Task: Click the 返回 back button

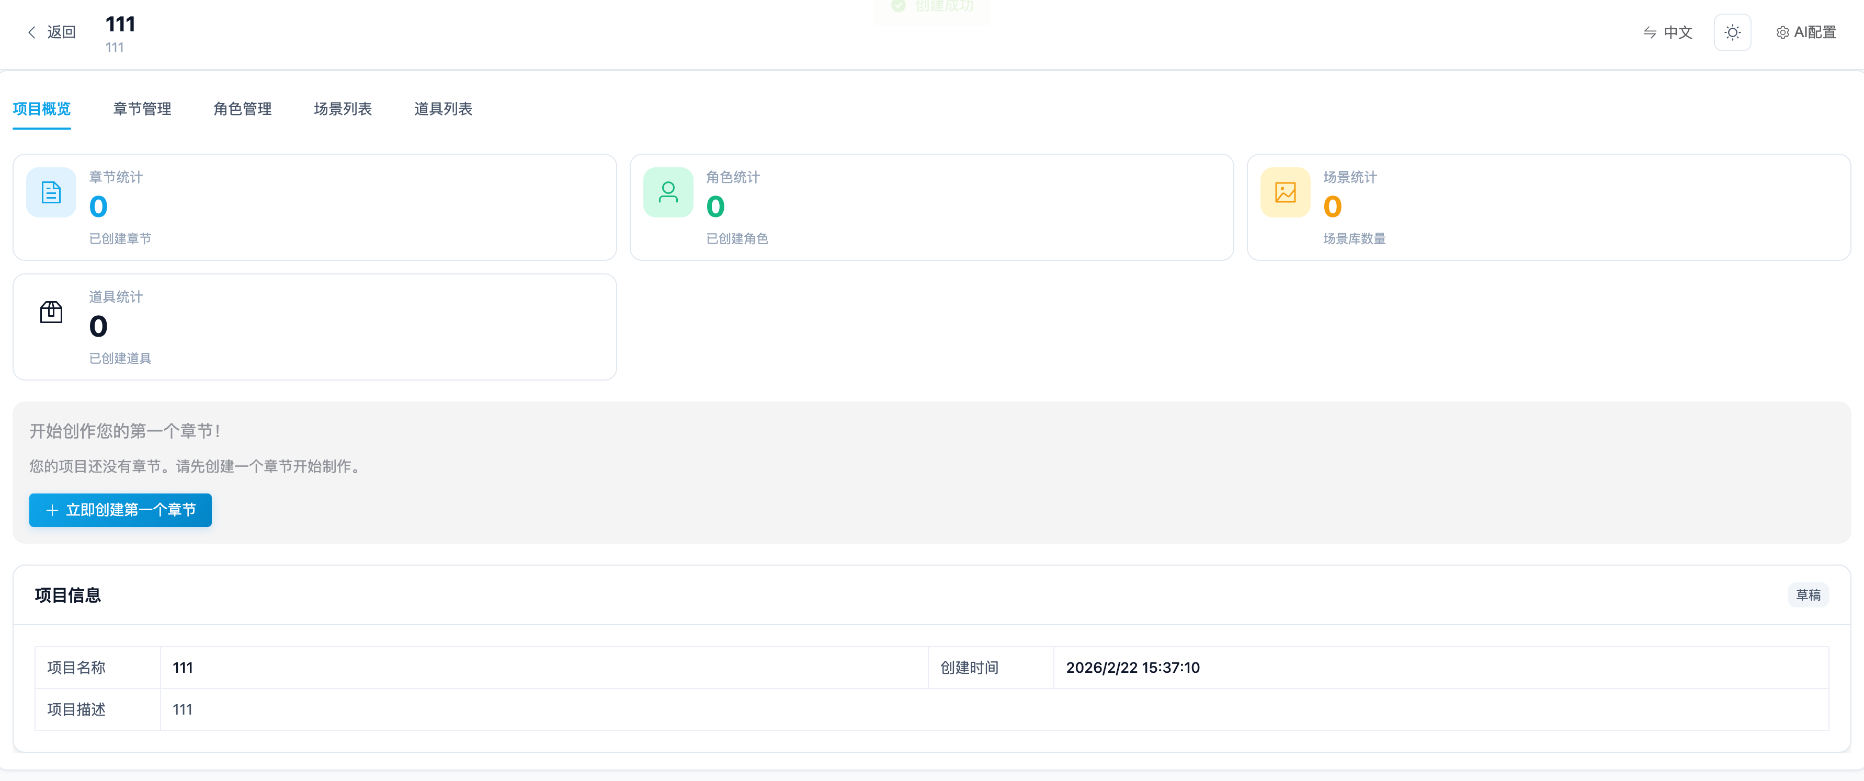Action: point(61,32)
